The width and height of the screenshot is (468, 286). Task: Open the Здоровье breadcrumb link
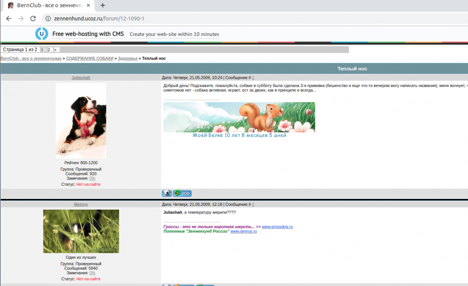point(128,58)
